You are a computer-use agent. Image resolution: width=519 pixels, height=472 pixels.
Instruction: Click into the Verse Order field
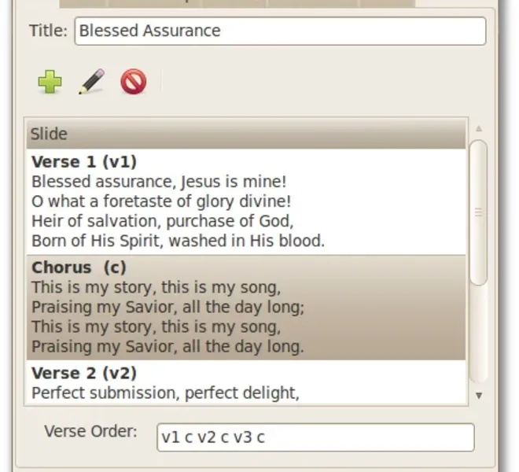pos(315,437)
